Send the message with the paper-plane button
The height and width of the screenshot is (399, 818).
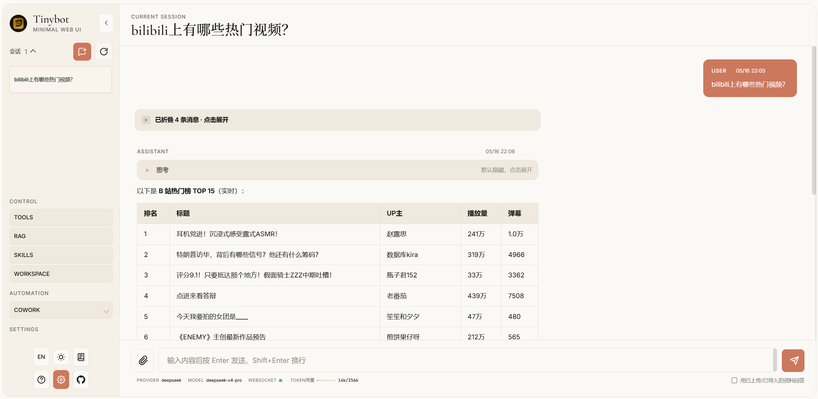click(x=793, y=360)
